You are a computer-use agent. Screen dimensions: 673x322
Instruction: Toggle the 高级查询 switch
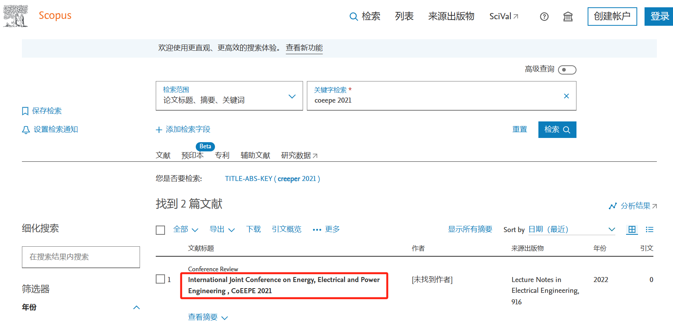click(567, 70)
